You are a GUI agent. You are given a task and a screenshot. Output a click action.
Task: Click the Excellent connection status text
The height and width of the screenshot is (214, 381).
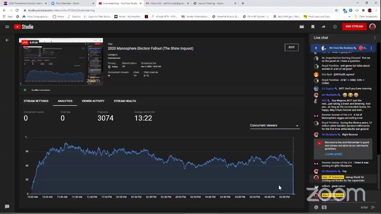tap(41, 90)
